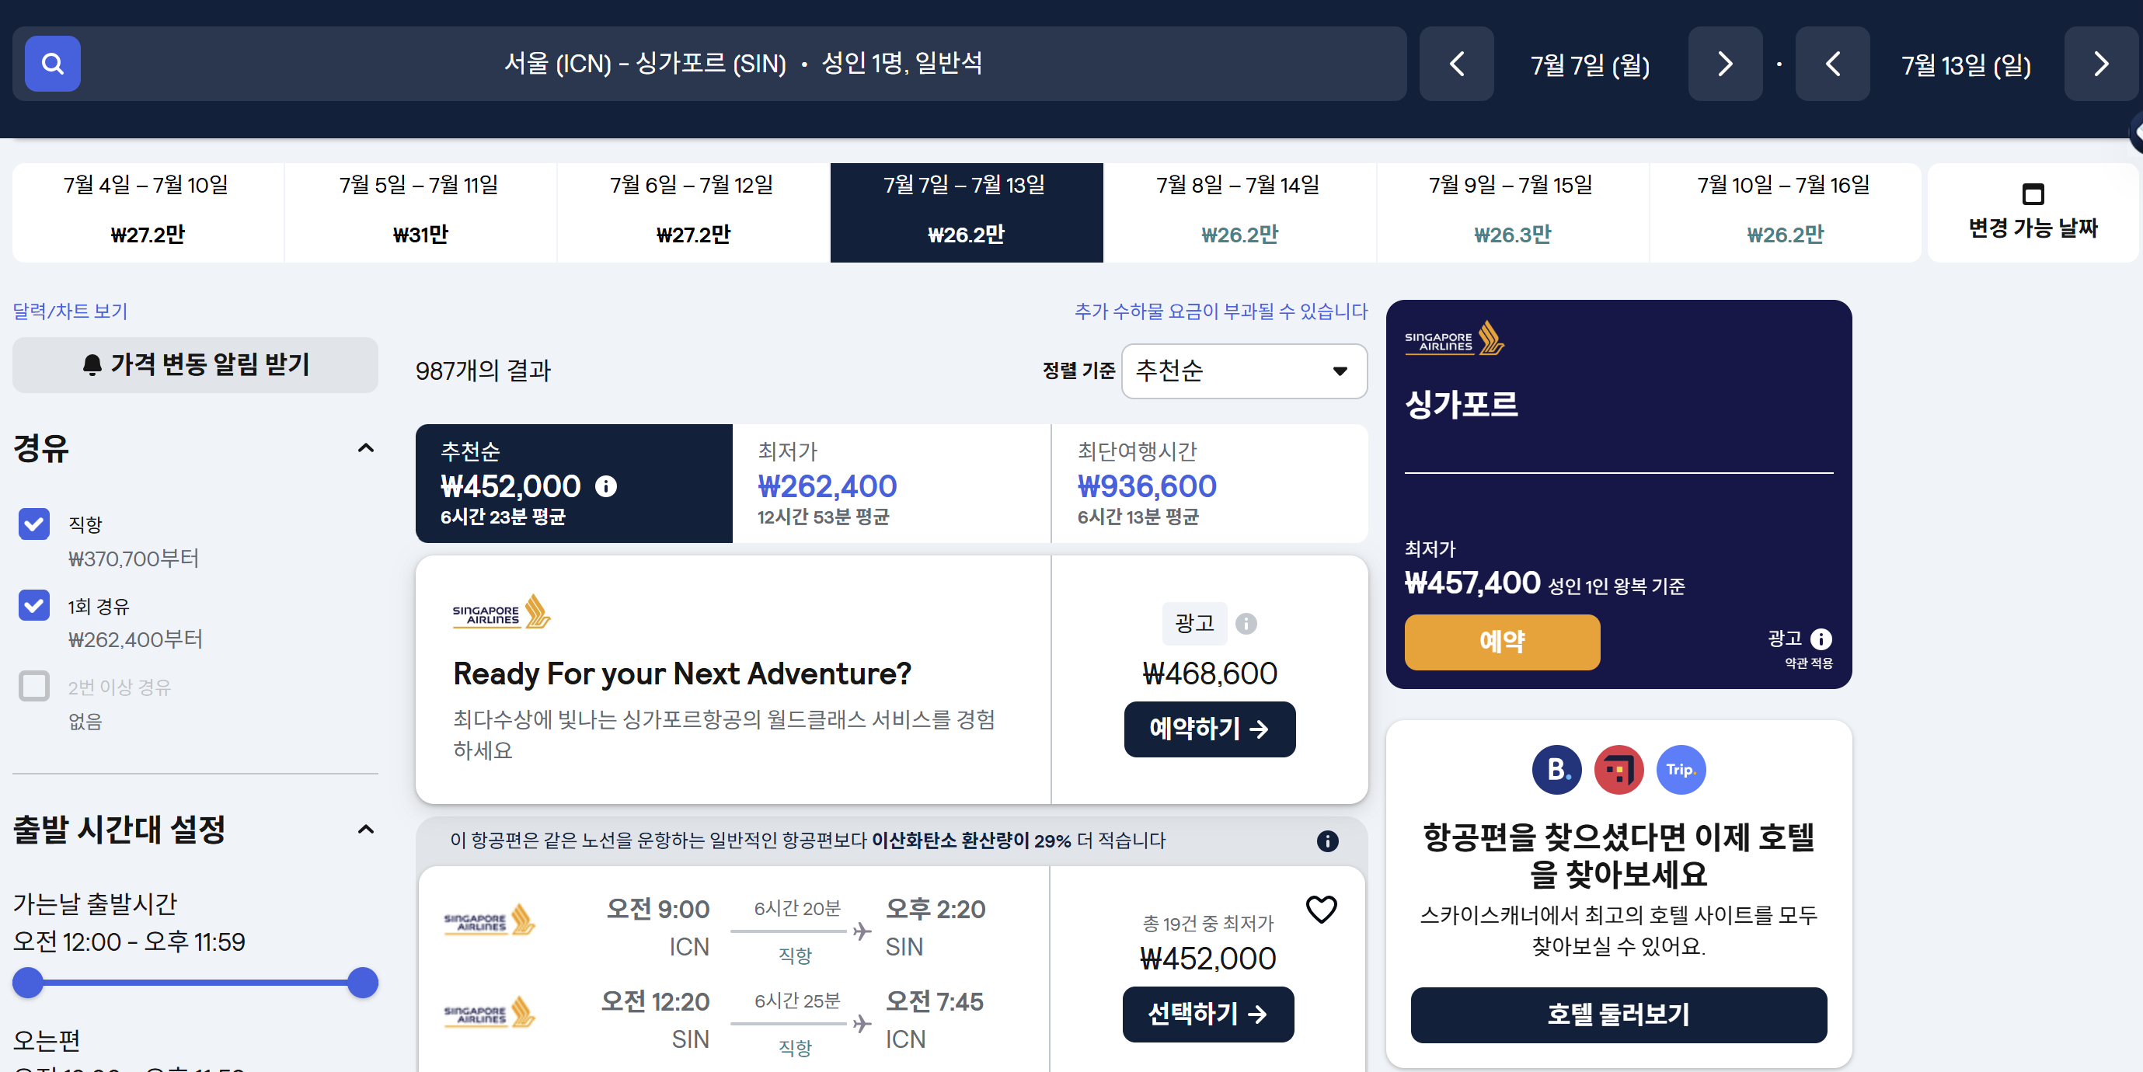Favorite the 9:00 AM Singapore Airlines flight
2143x1072 pixels.
[1322, 909]
